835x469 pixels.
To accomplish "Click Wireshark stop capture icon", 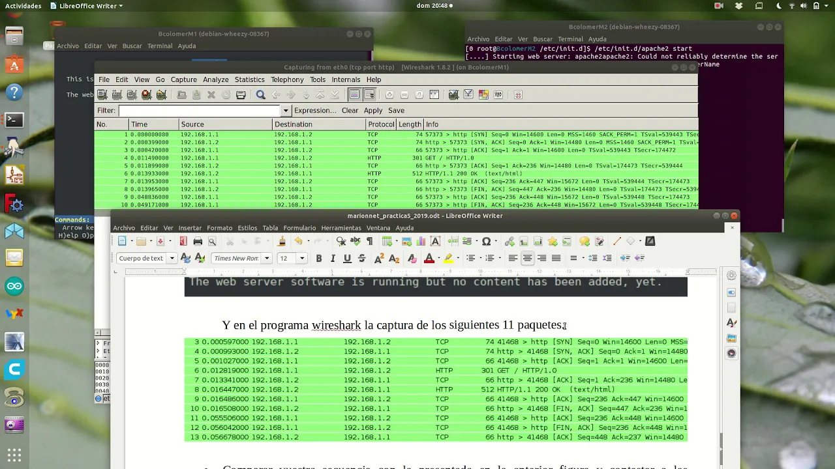I will point(147,94).
